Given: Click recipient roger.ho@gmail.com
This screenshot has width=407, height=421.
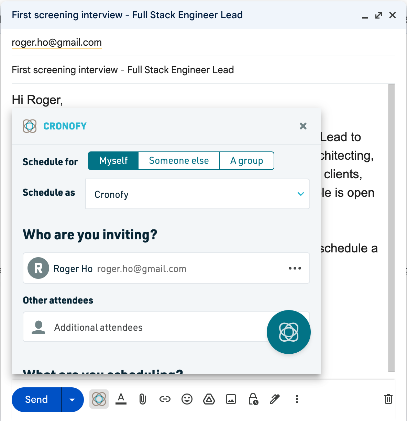Looking at the screenshot, I should click(57, 43).
